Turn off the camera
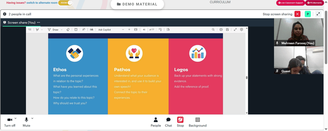Viewport: 328px width, 131px height. (x=10, y=122)
